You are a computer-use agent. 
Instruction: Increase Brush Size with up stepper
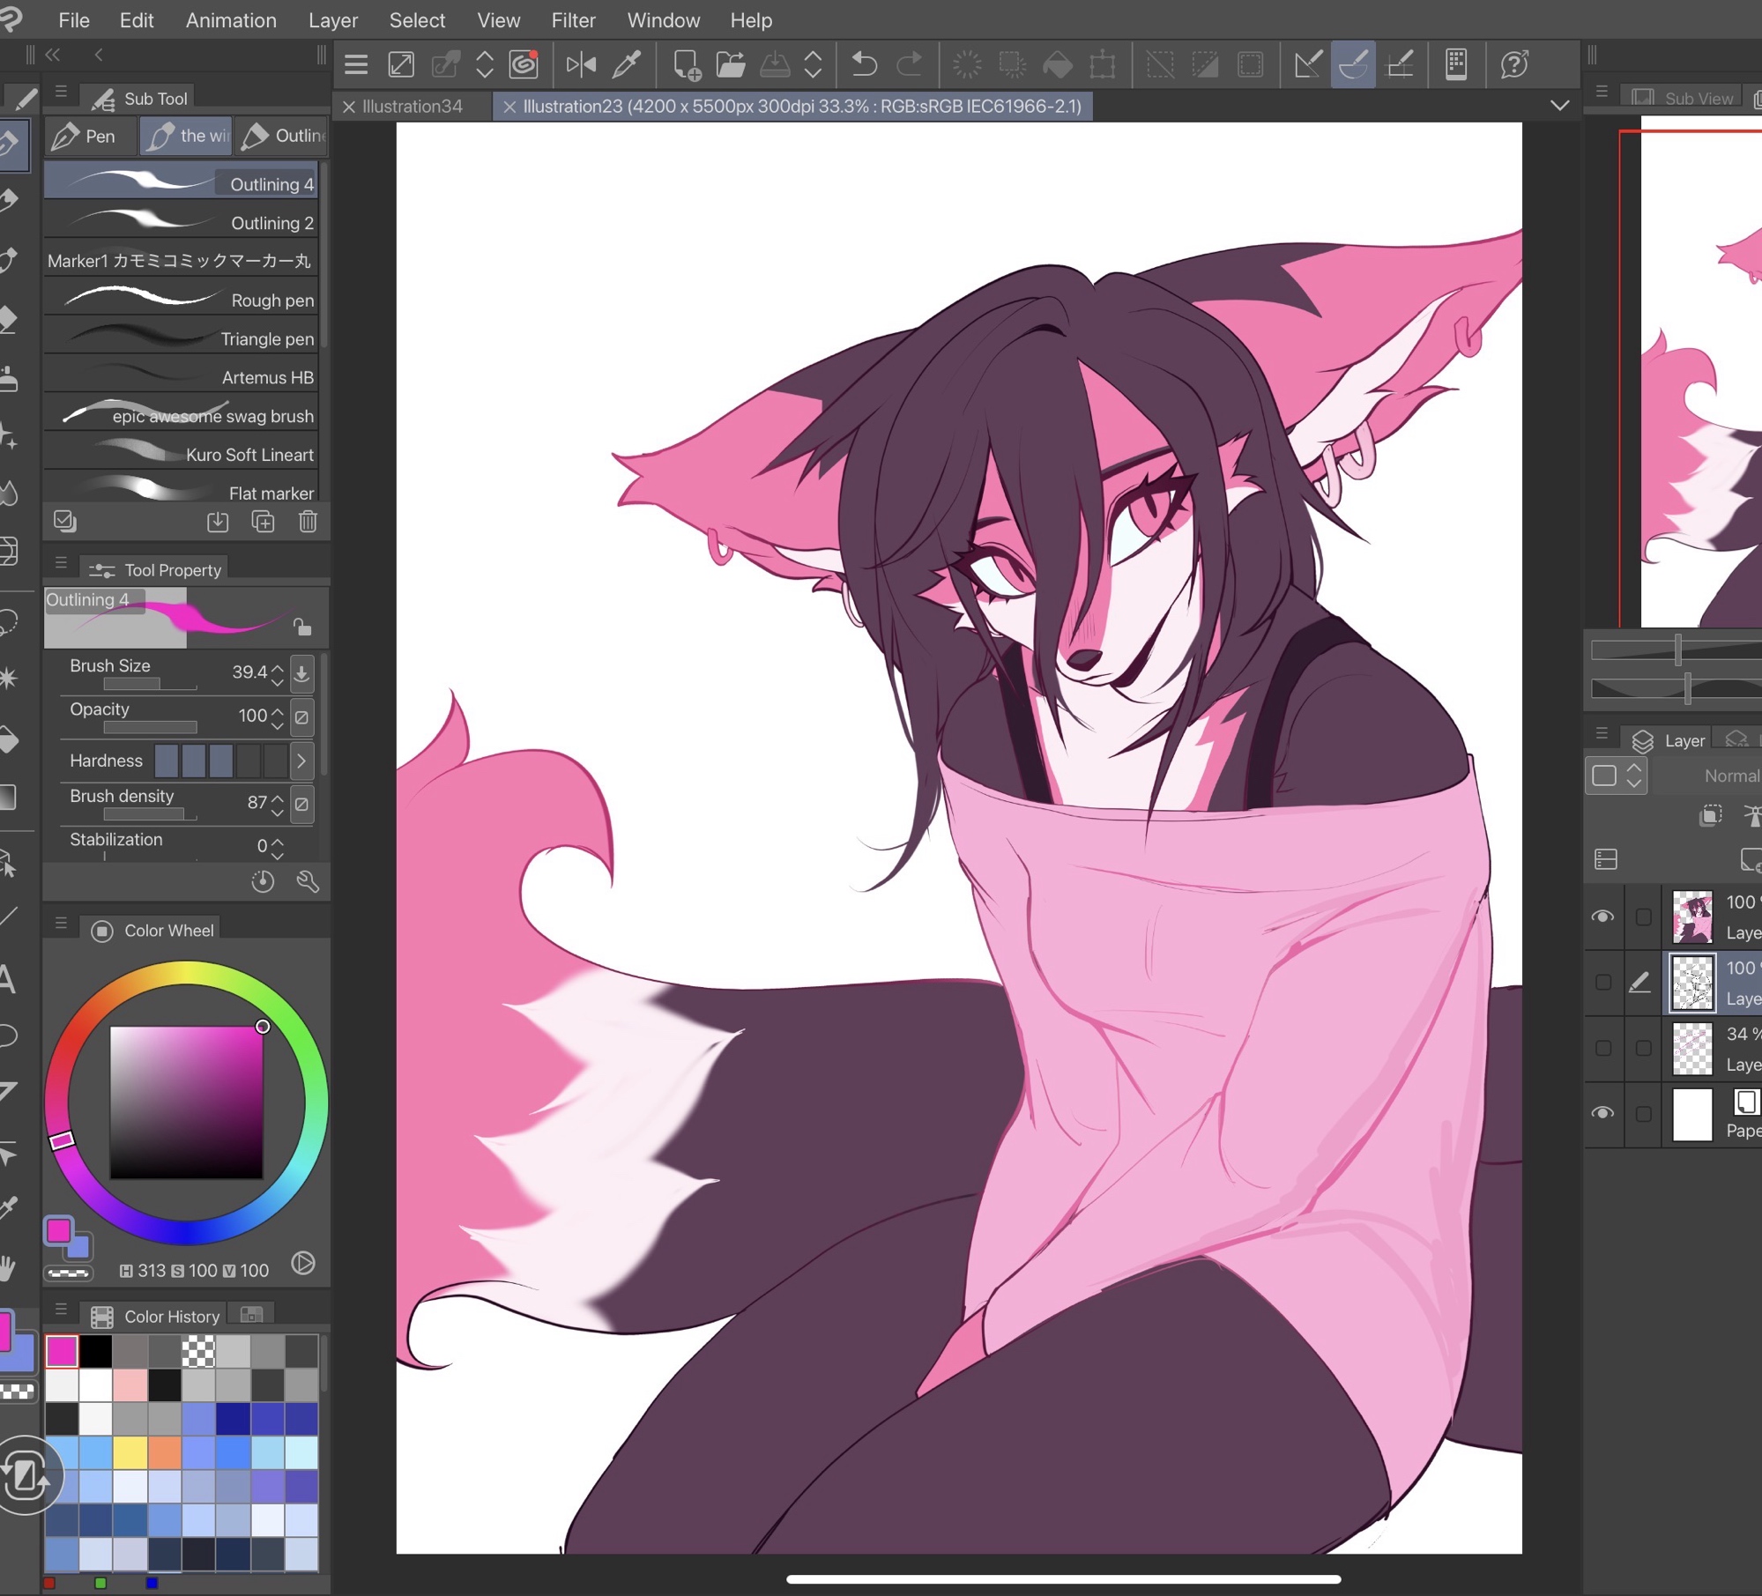(x=278, y=666)
